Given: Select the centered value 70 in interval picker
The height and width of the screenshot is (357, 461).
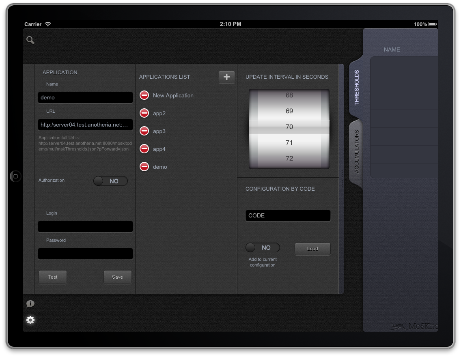Looking at the screenshot, I should pos(289,127).
